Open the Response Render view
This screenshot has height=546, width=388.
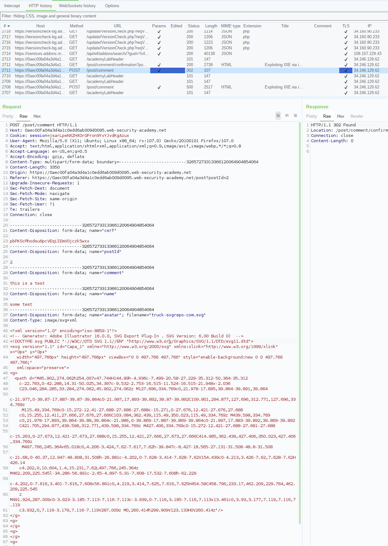[357, 116]
